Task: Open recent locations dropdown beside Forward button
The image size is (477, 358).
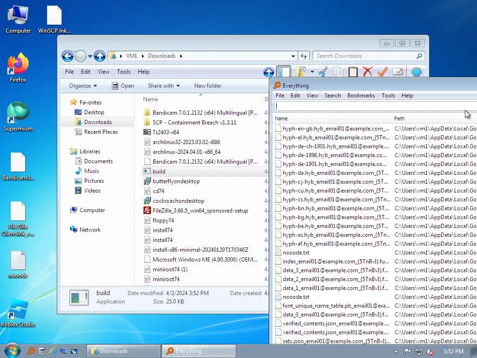Action: (90, 56)
